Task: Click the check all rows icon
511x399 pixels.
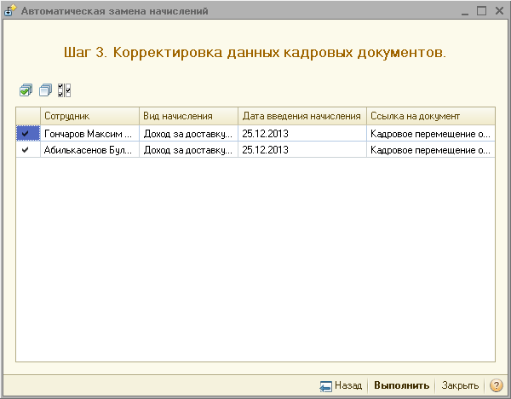Action: 26,90
